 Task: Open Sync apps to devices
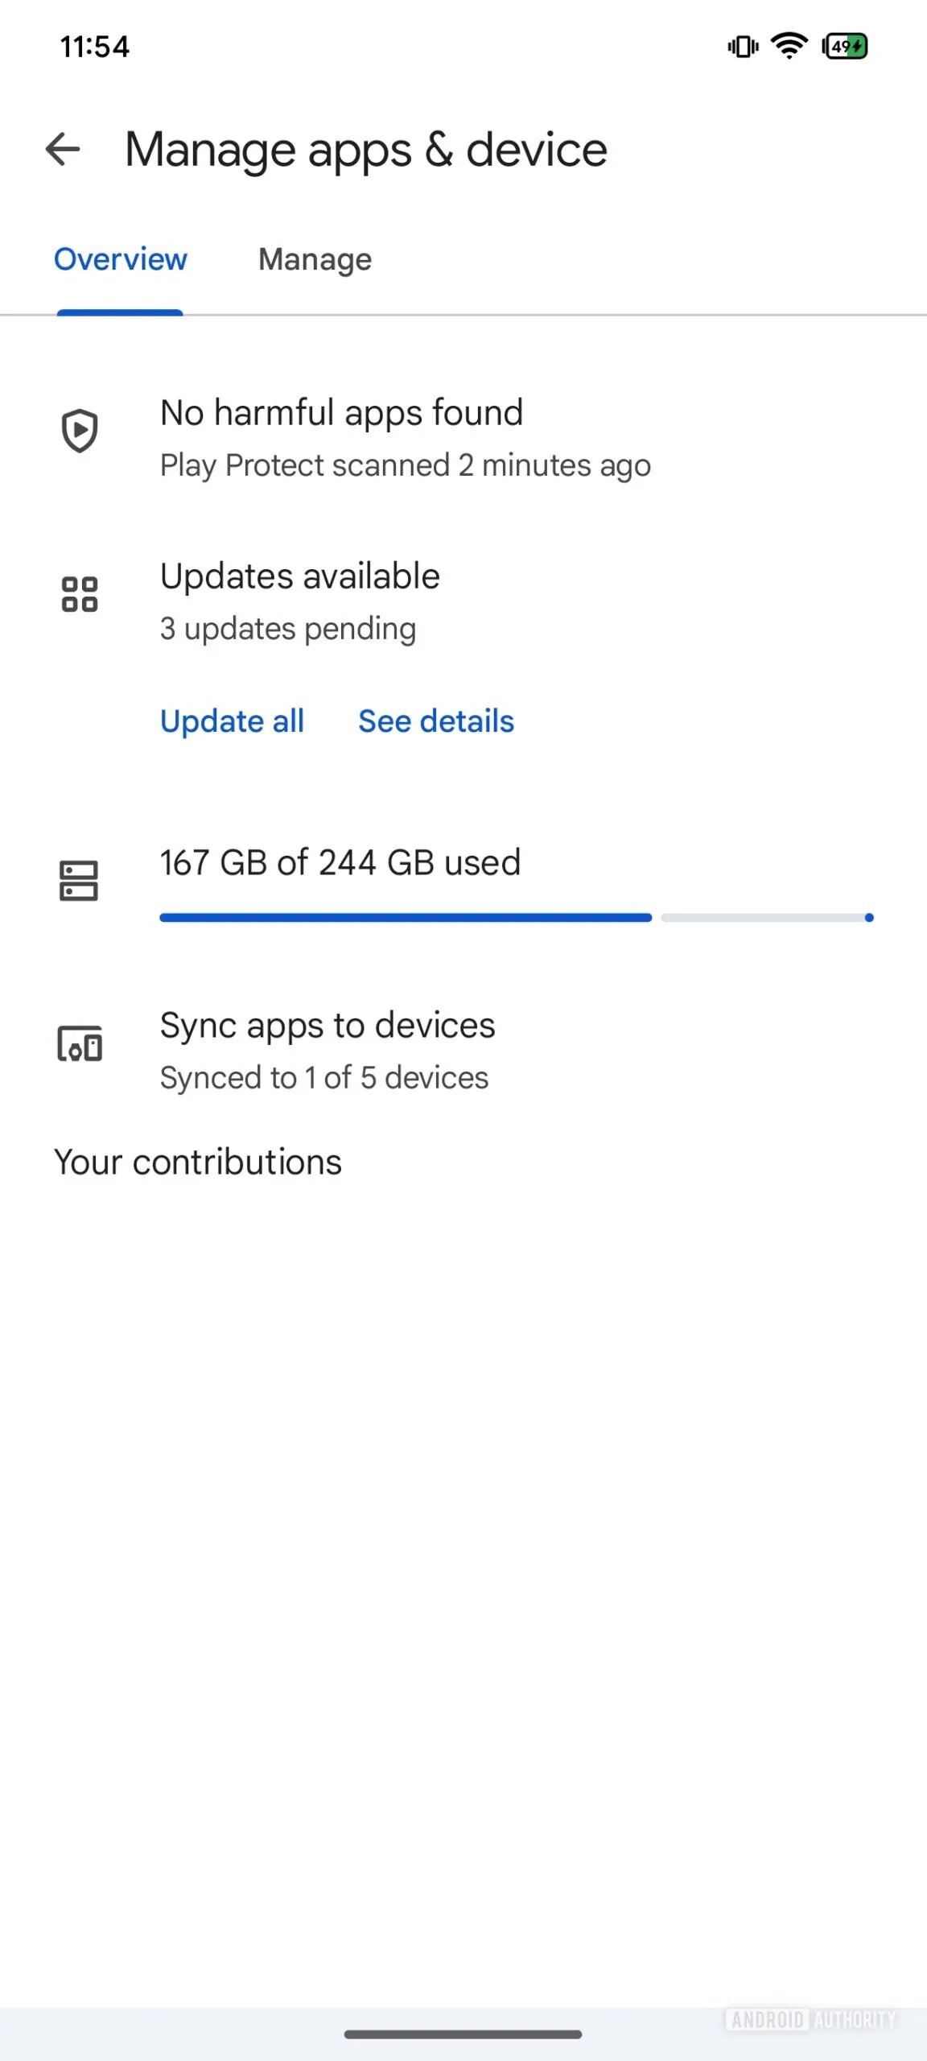point(463,1050)
